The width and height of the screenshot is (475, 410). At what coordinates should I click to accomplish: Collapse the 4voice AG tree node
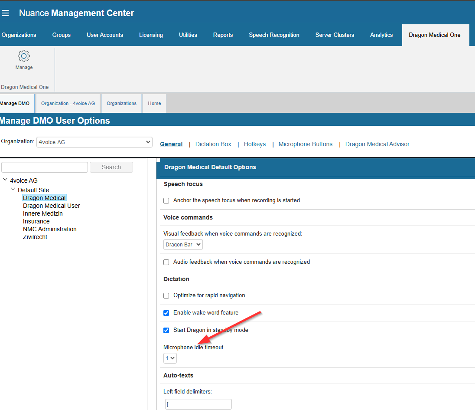[5, 180]
